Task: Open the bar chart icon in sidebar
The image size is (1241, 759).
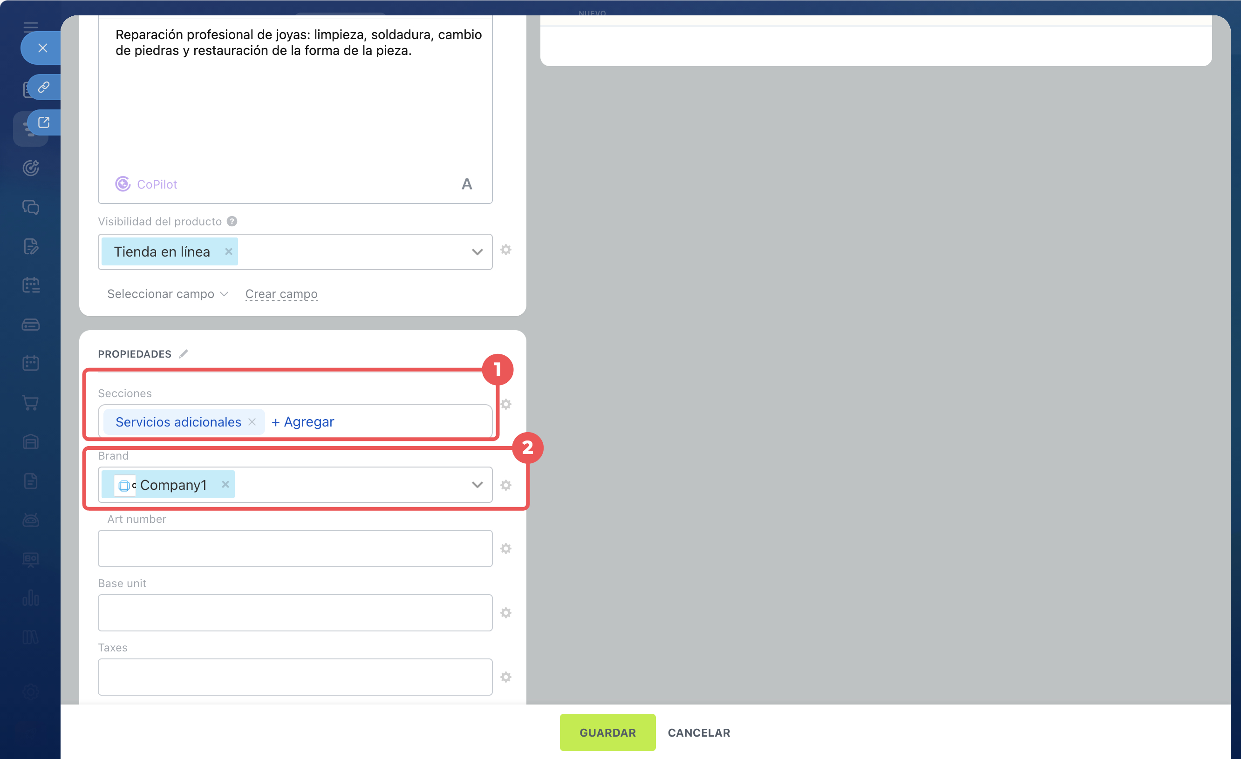Action: point(31,598)
